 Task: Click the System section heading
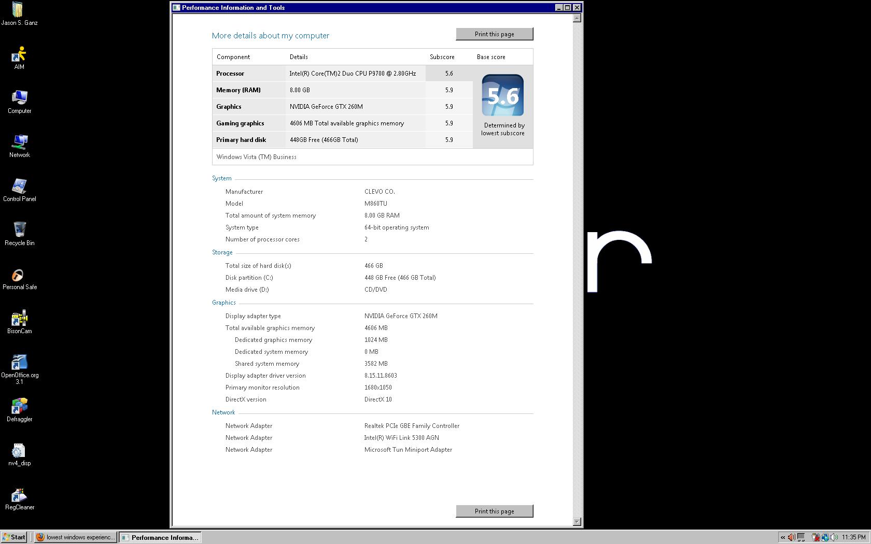[222, 178]
